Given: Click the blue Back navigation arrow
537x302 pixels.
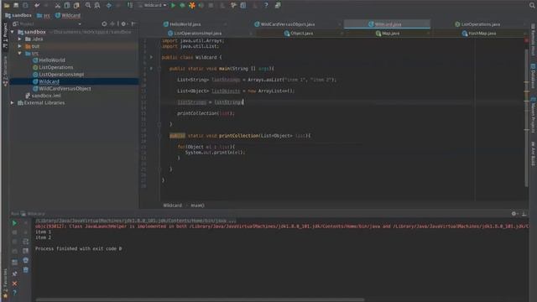Looking at the screenshot, I should point(109,6).
